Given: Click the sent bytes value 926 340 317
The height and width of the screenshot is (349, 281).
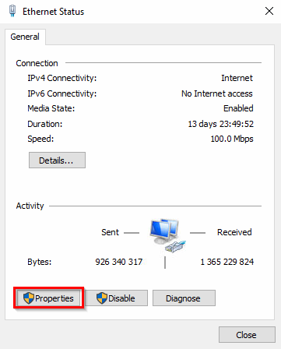Looking at the screenshot, I should point(119,262).
